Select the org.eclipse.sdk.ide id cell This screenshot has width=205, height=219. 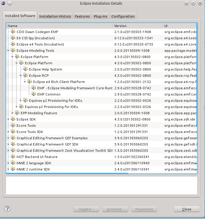(180, 119)
